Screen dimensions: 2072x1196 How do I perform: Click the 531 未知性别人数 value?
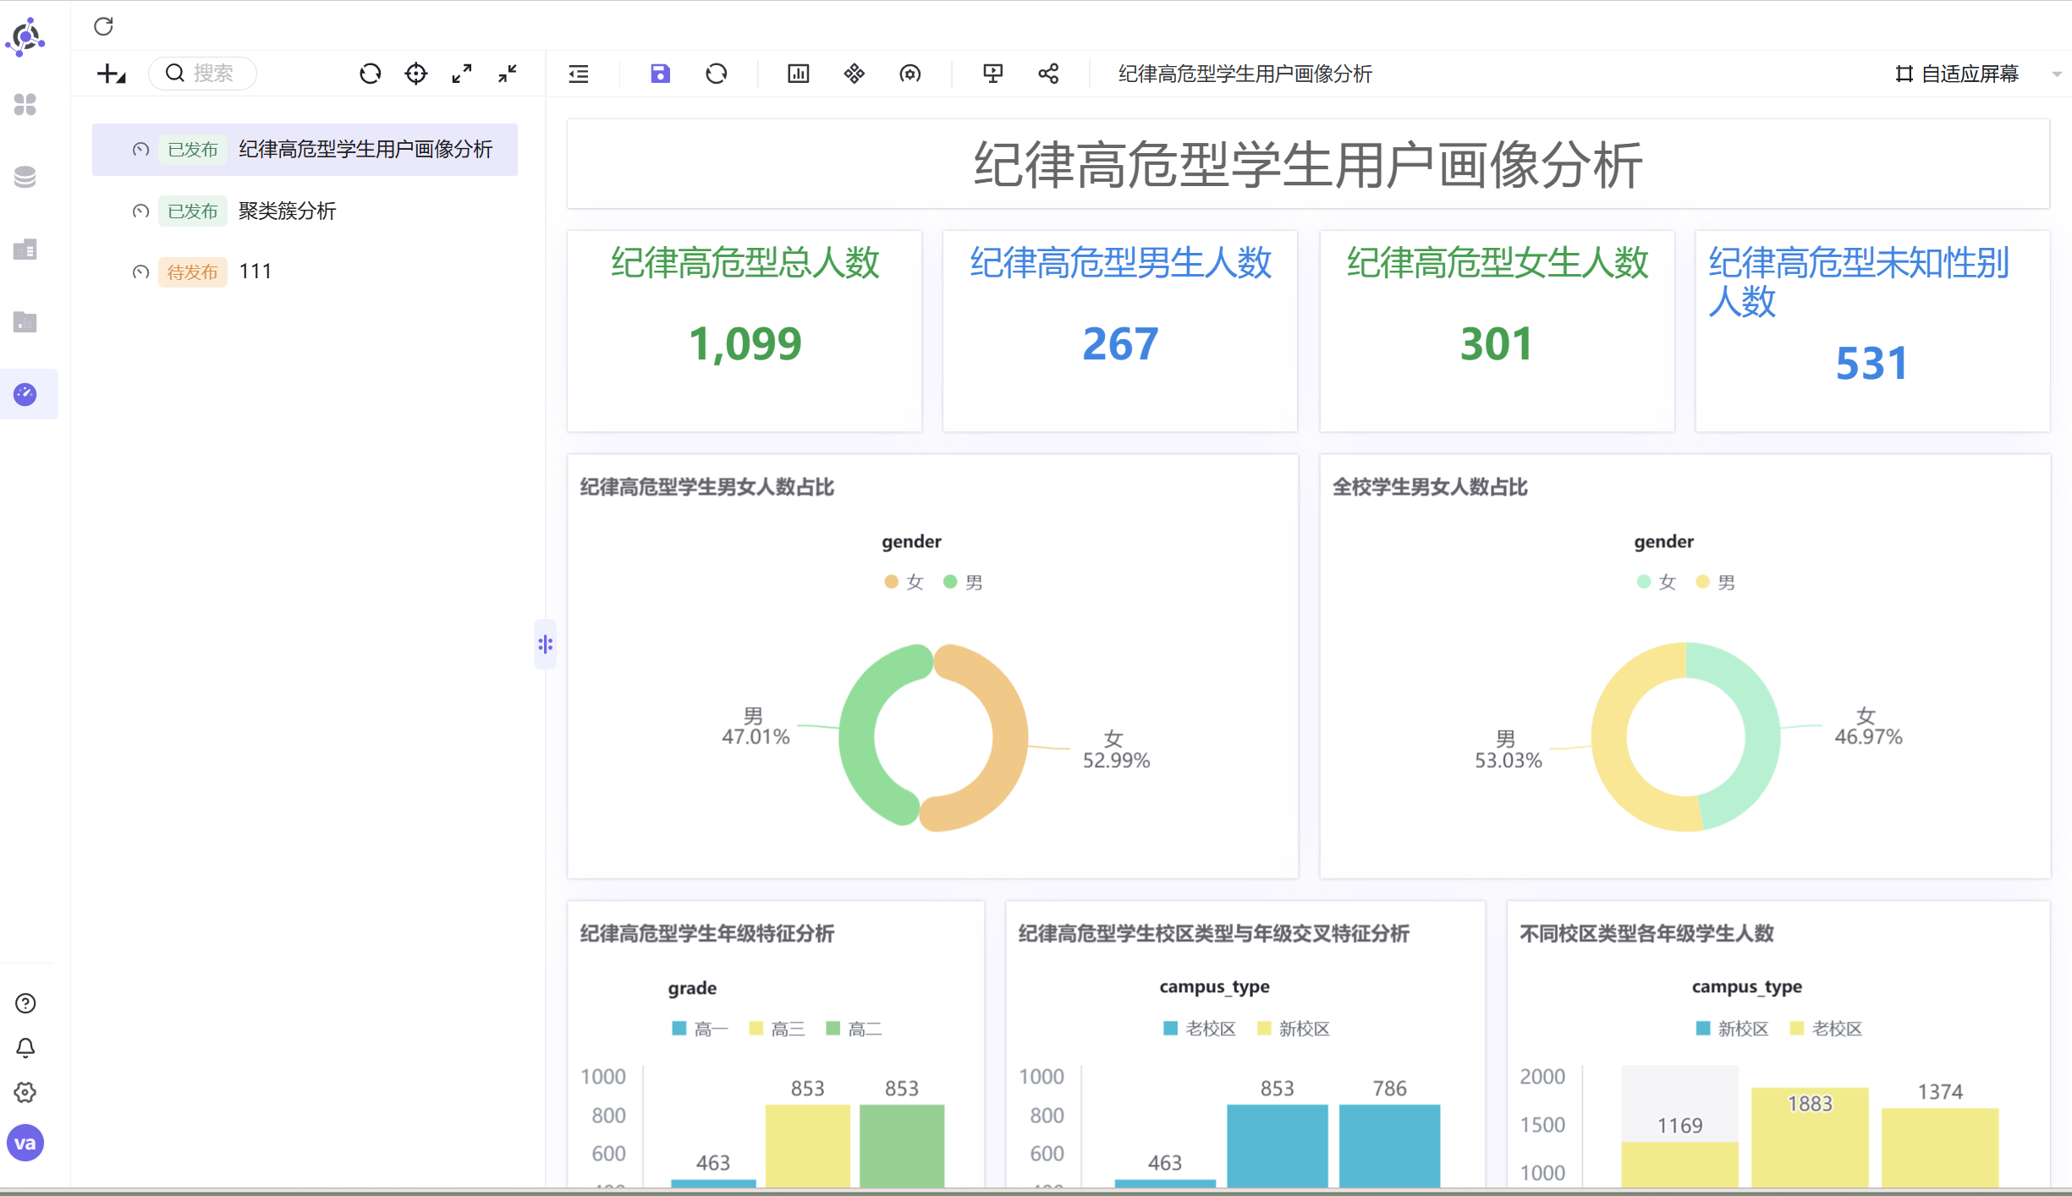(x=1871, y=364)
